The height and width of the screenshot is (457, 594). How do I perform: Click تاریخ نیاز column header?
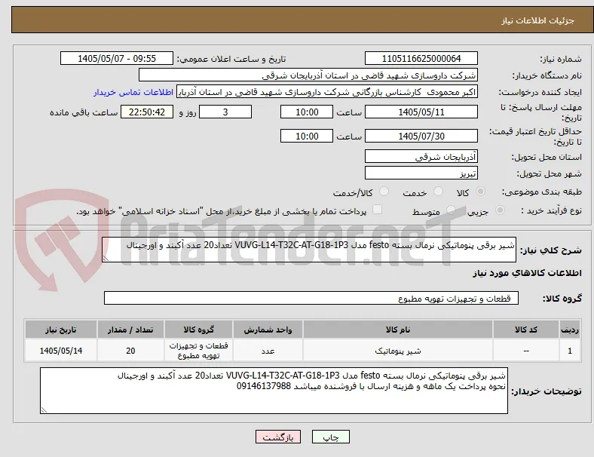(x=61, y=330)
